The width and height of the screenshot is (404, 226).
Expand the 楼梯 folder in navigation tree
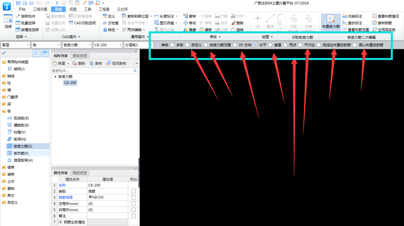coord(4,167)
